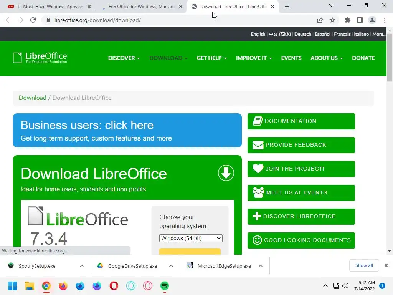The width and height of the screenshot is (393, 295).
Task: Open SpotifySetup.exe downloaded file
Action: [x=37, y=266]
